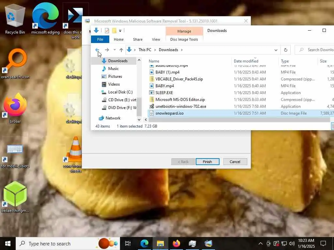Open File Explorer from the taskbar
This screenshot has height=250, width=334.
pyautogui.click(x=160, y=243)
